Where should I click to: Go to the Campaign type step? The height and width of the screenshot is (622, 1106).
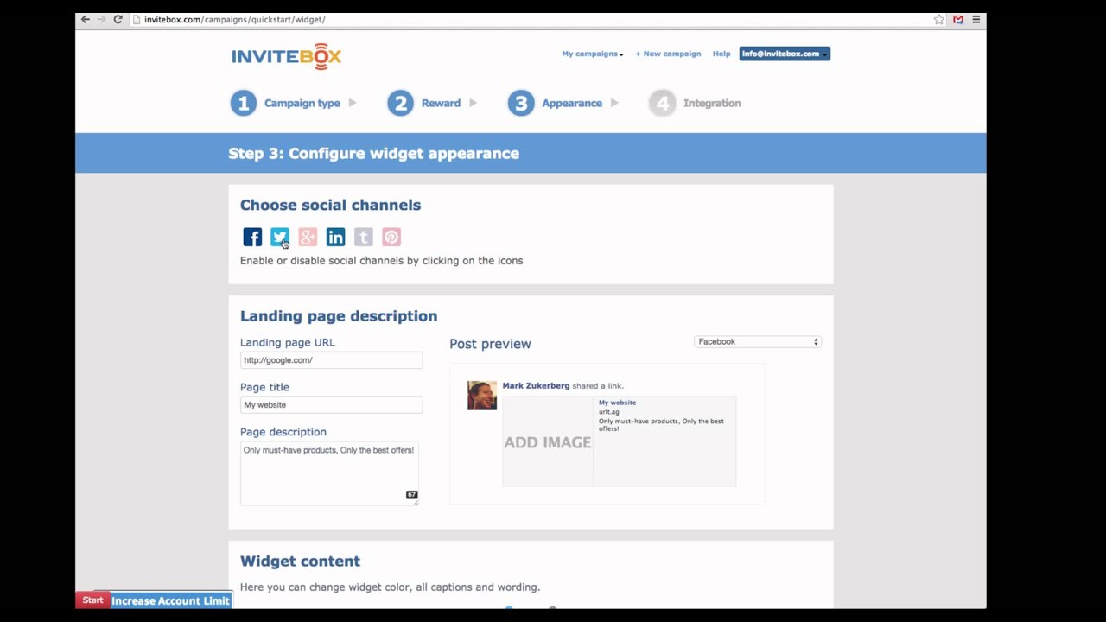[302, 103]
